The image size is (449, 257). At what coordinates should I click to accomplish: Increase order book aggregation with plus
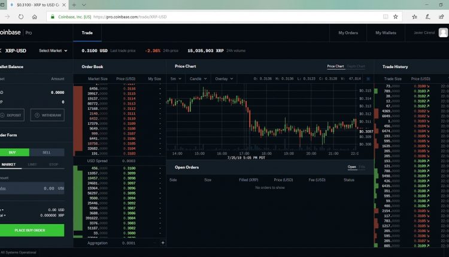(163, 243)
